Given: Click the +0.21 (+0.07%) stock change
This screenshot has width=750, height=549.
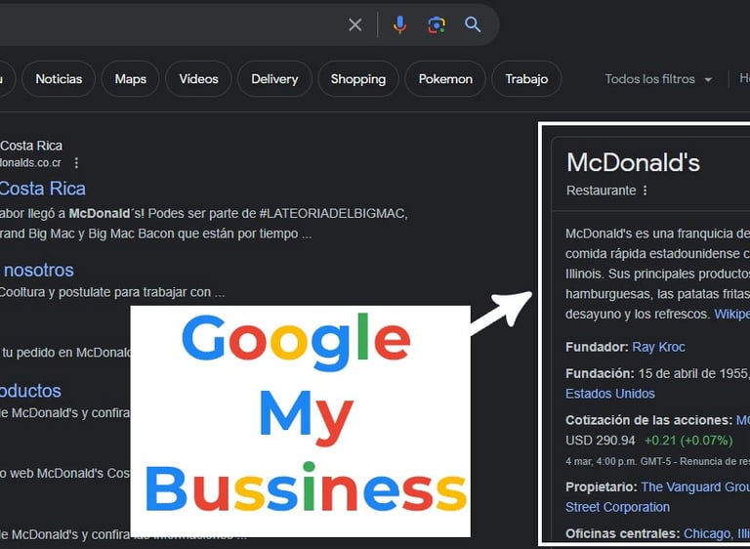Looking at the screenshot, I should [688, 441].
